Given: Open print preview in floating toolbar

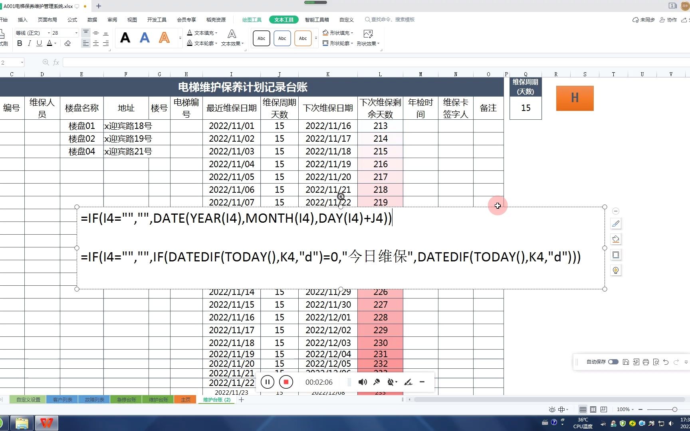Looking at the screenshot, I should pos(656,362).
